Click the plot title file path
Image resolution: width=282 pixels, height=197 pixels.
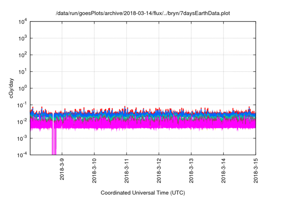pyautogui.click(x=143, y=13)
